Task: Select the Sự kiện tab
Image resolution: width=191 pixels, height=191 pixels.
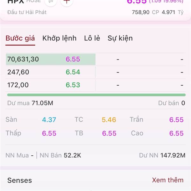Action: click(x=120, y=38)
